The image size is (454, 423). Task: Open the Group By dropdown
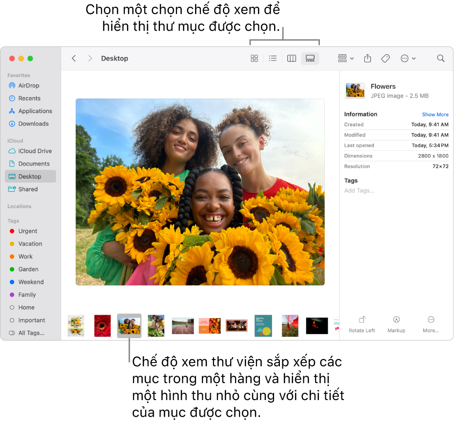346,59
